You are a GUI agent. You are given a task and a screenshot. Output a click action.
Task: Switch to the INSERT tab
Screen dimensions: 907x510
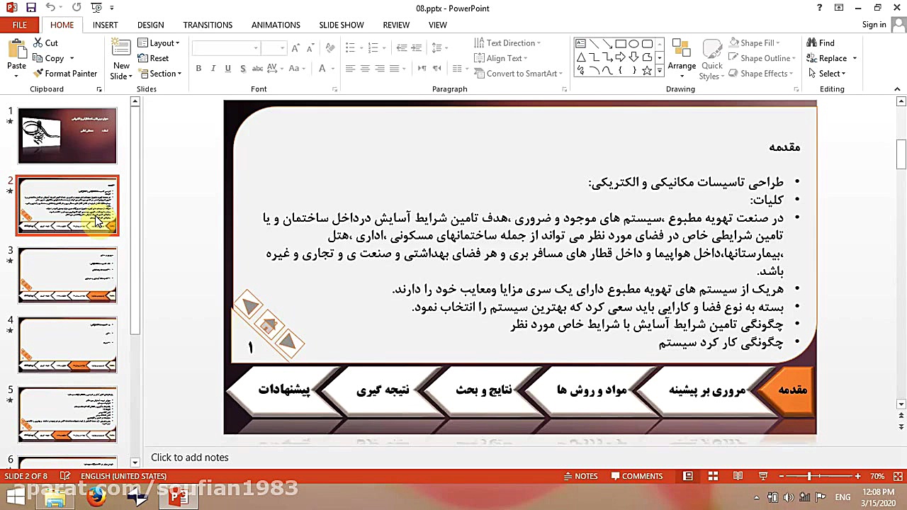[105, 25]
